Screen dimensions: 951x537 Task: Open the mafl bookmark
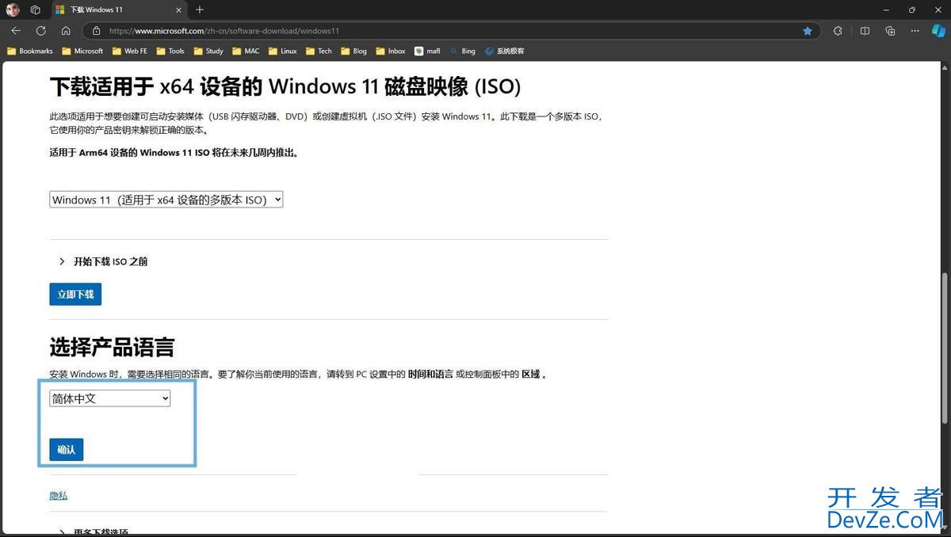[x=428, y=51]
